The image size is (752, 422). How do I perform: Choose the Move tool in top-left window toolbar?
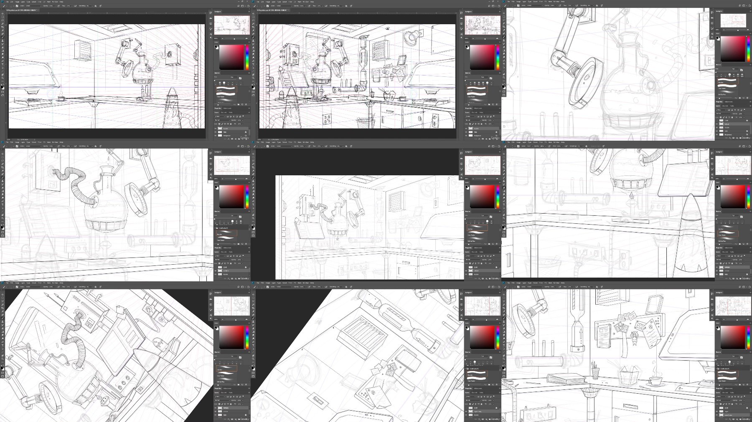[x=3, y=13]
